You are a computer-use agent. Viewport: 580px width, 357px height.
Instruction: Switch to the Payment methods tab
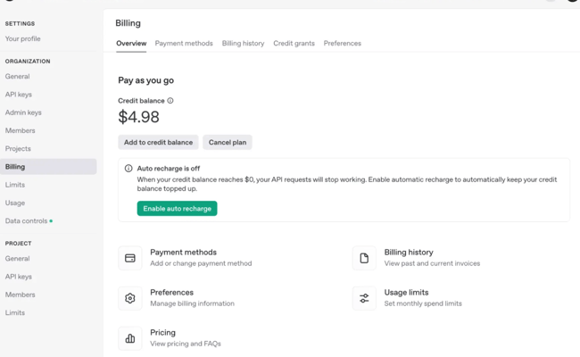point(184,43)
